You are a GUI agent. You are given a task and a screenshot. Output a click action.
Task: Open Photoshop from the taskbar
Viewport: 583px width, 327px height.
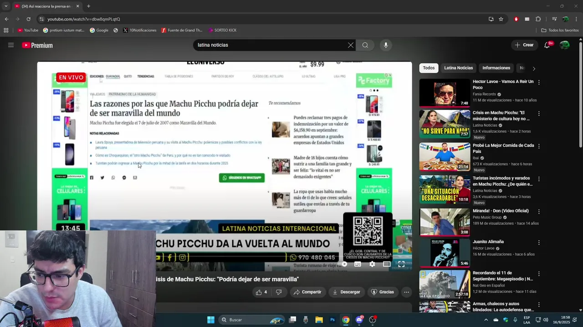(x=332, y=320)
